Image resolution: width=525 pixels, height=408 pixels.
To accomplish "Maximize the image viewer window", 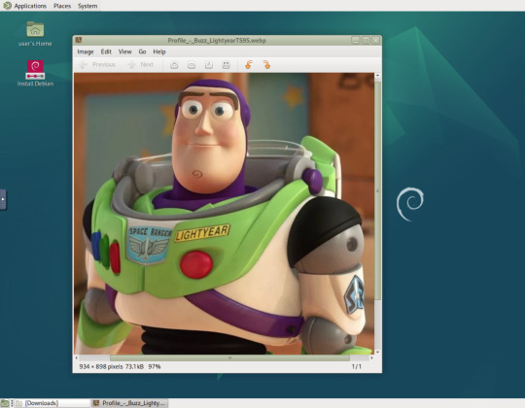I will pos(366,41).
